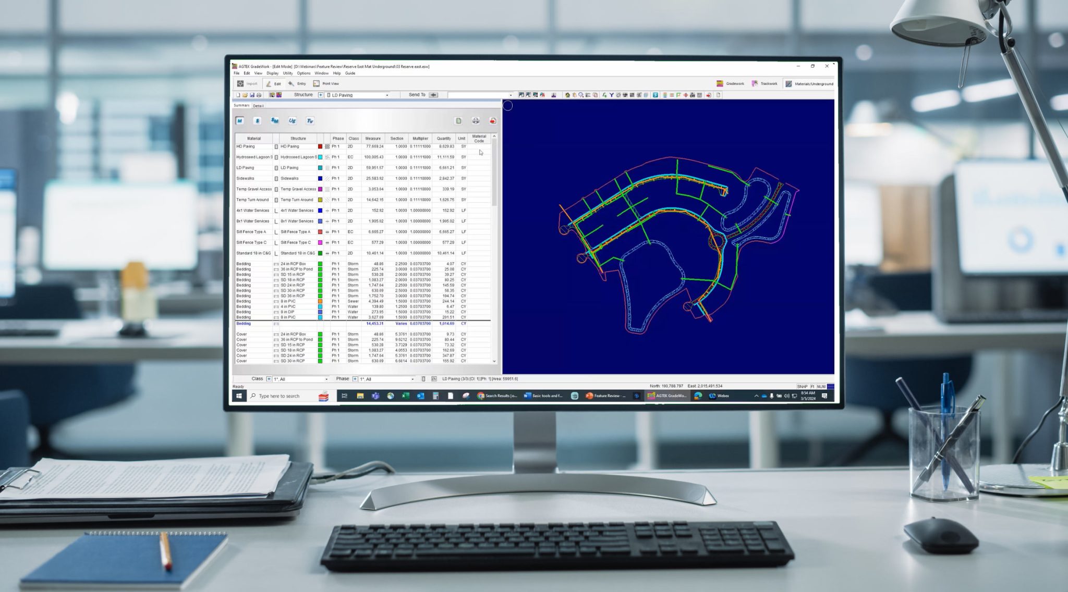Select the M materials summary icon
This screenshot has height=592, width=1068.
coord(240,121)
